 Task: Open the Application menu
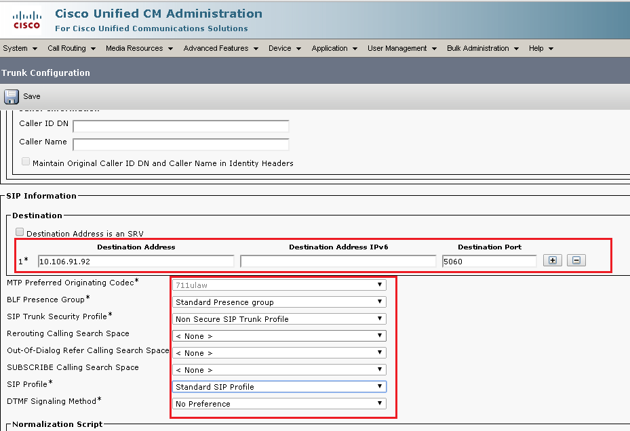(335, 48)
